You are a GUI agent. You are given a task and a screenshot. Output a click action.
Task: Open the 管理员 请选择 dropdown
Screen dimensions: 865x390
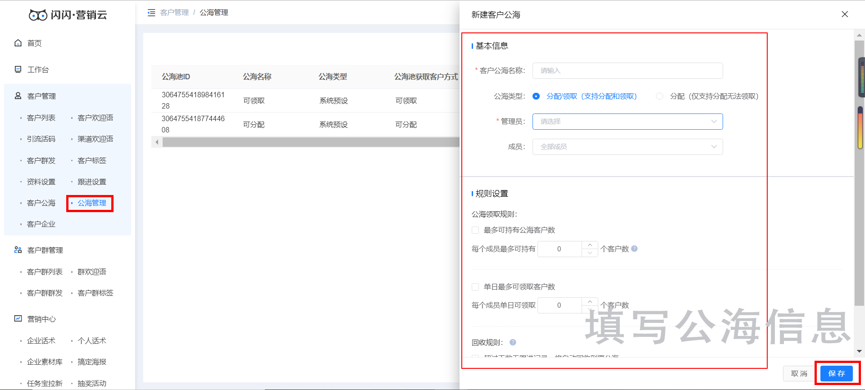(x=628, y=122)
